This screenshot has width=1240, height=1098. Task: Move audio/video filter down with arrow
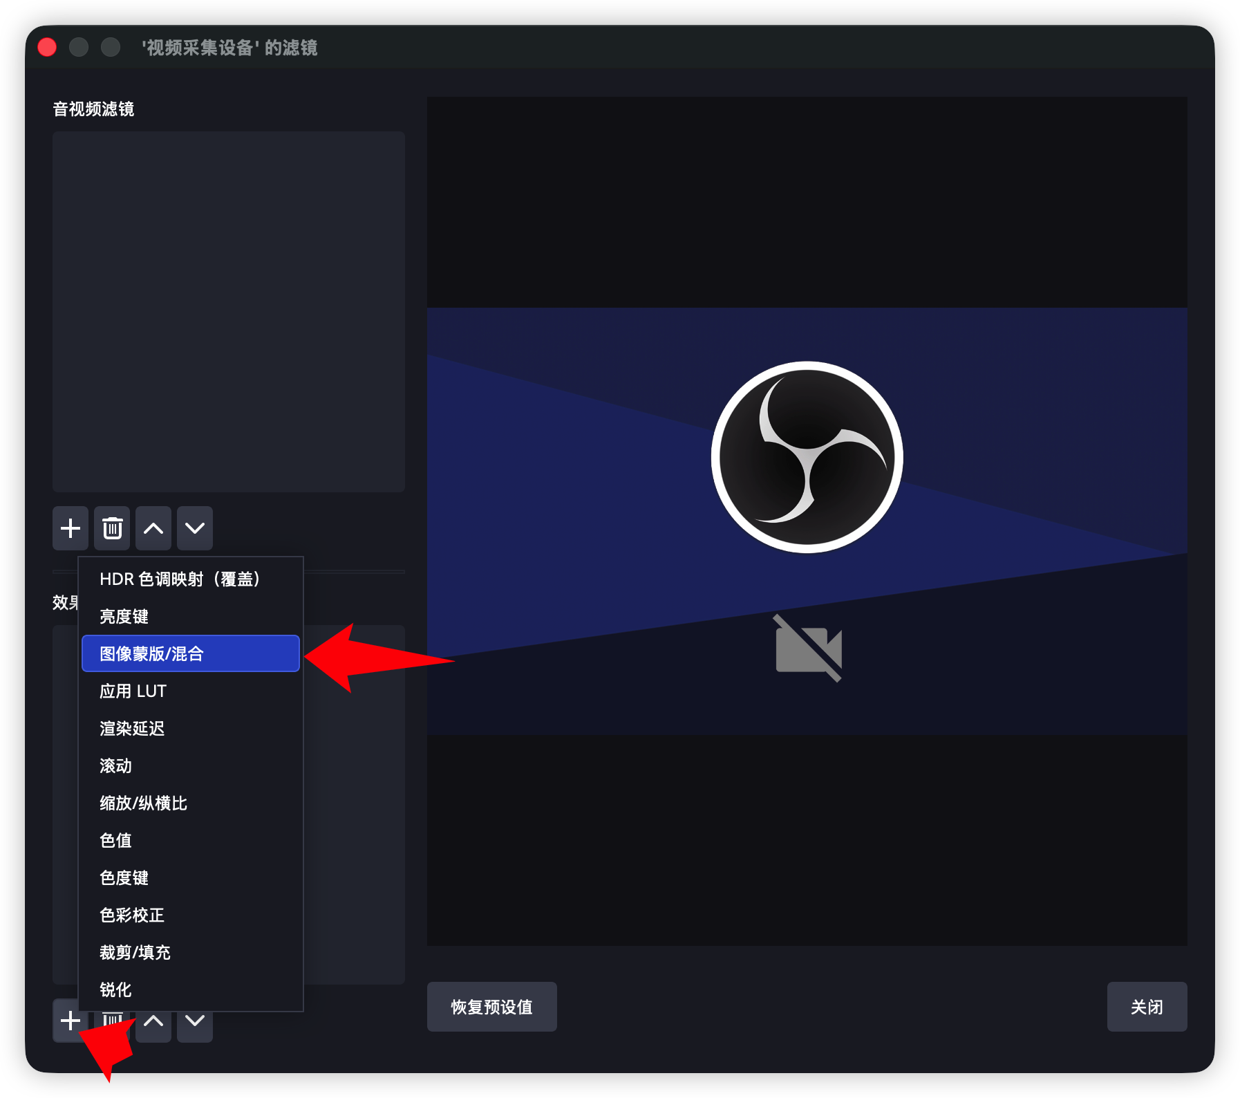click(x=195, y=528)
